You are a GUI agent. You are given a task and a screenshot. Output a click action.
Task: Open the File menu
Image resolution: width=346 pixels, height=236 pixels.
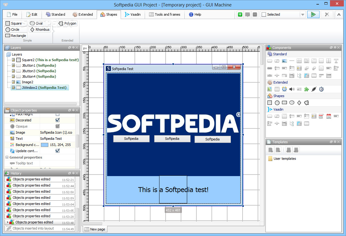tap(12, 14)
